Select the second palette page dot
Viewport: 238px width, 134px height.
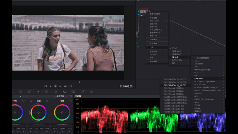(23, 96)
